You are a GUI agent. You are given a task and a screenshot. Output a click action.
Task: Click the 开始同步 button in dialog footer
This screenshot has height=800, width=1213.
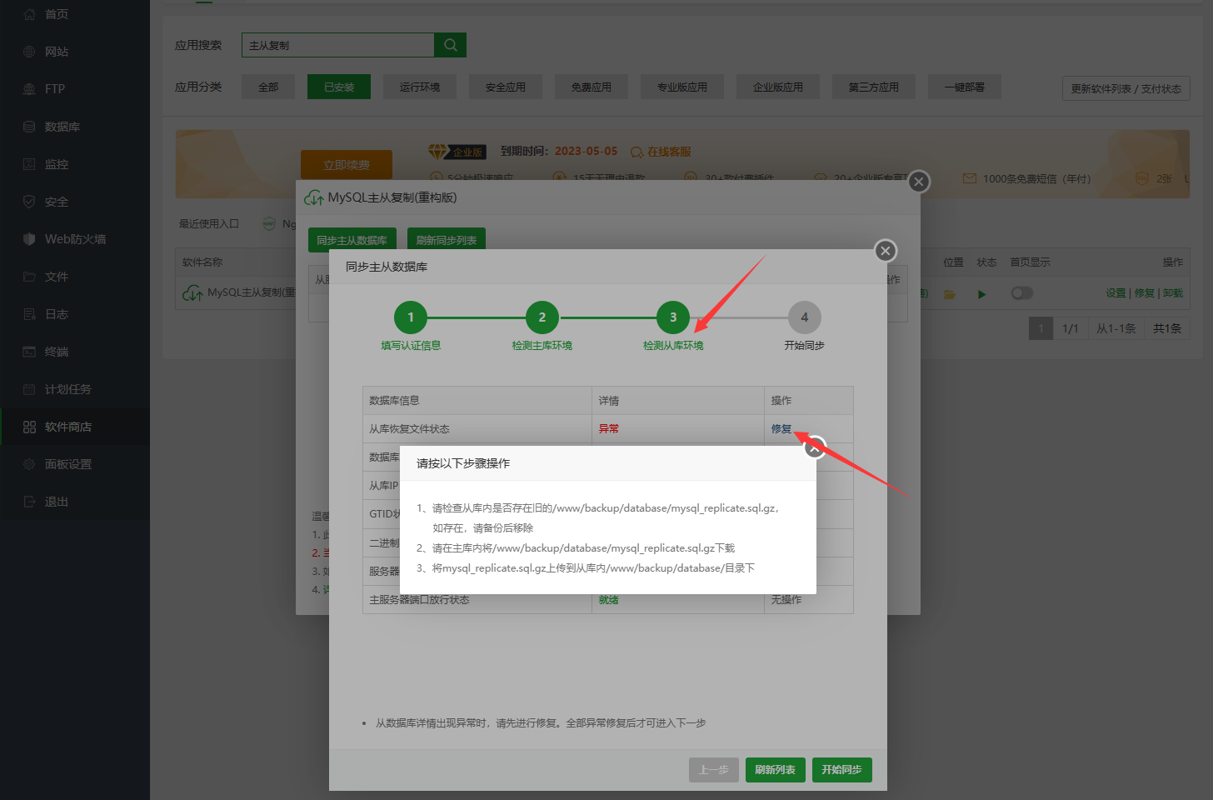(842, 770)
